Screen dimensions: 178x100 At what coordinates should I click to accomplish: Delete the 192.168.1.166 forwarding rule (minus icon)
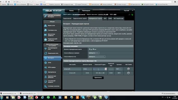coord(128,73)
